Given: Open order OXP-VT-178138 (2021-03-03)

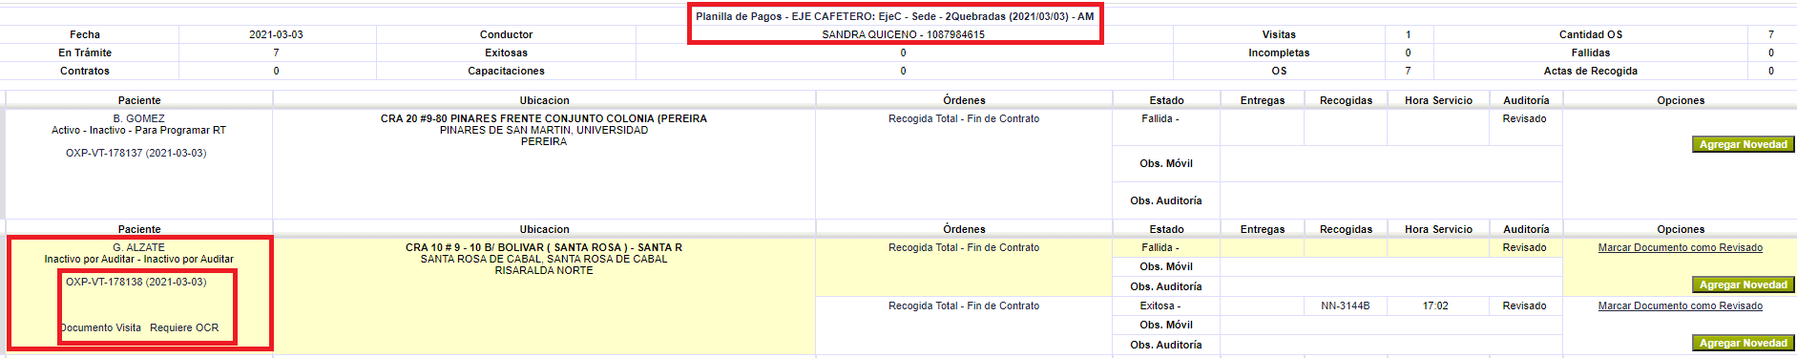Looking at the screenshot, I should pos(136,282).
